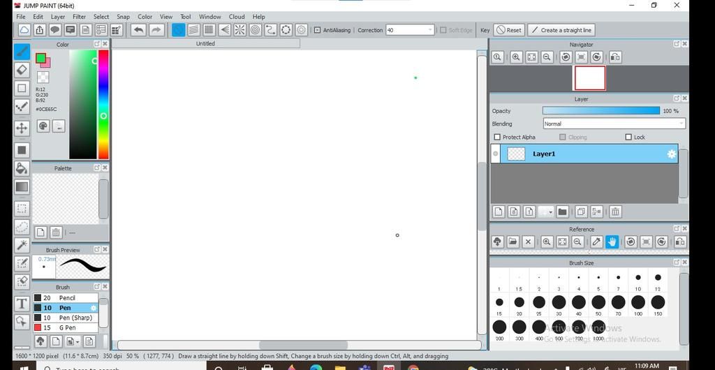
Task: Open the Layer menu
Action: (58, 17)
